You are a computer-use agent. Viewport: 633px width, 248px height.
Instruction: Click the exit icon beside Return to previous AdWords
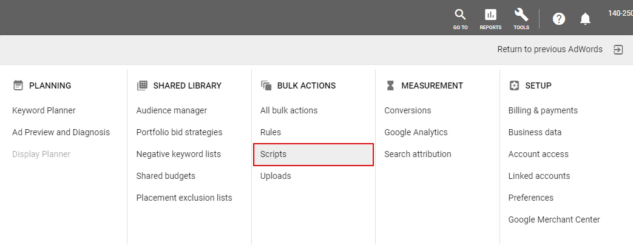618,50
